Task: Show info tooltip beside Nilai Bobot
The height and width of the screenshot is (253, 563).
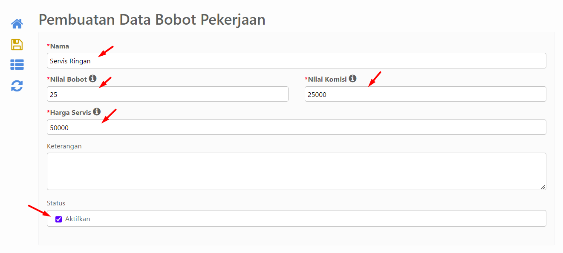Action: coord(92,79)
